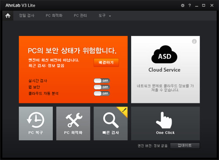The width and height of the screenshot is (219, 160).
Task: Click the 웹 보안 label
Action: coord(34,87)
